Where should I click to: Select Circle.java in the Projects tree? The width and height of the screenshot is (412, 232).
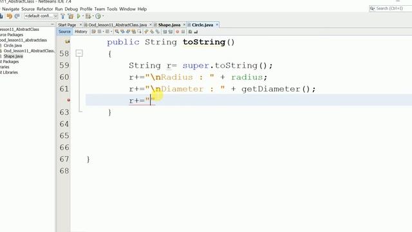[x=13, y=46]
